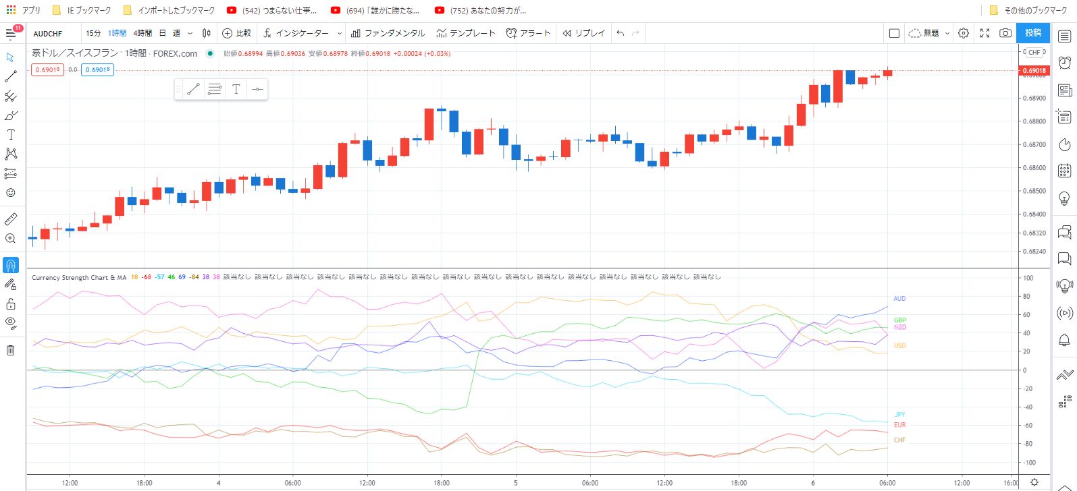This screenshot has width=1077, height=491.
Task: Open the テンプレート templates menu
Action: 465,33
